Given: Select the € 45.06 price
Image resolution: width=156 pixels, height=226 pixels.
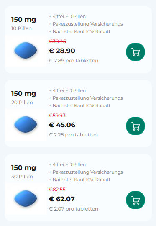Looking at the screenshot, I should click(x=62, y=125).
